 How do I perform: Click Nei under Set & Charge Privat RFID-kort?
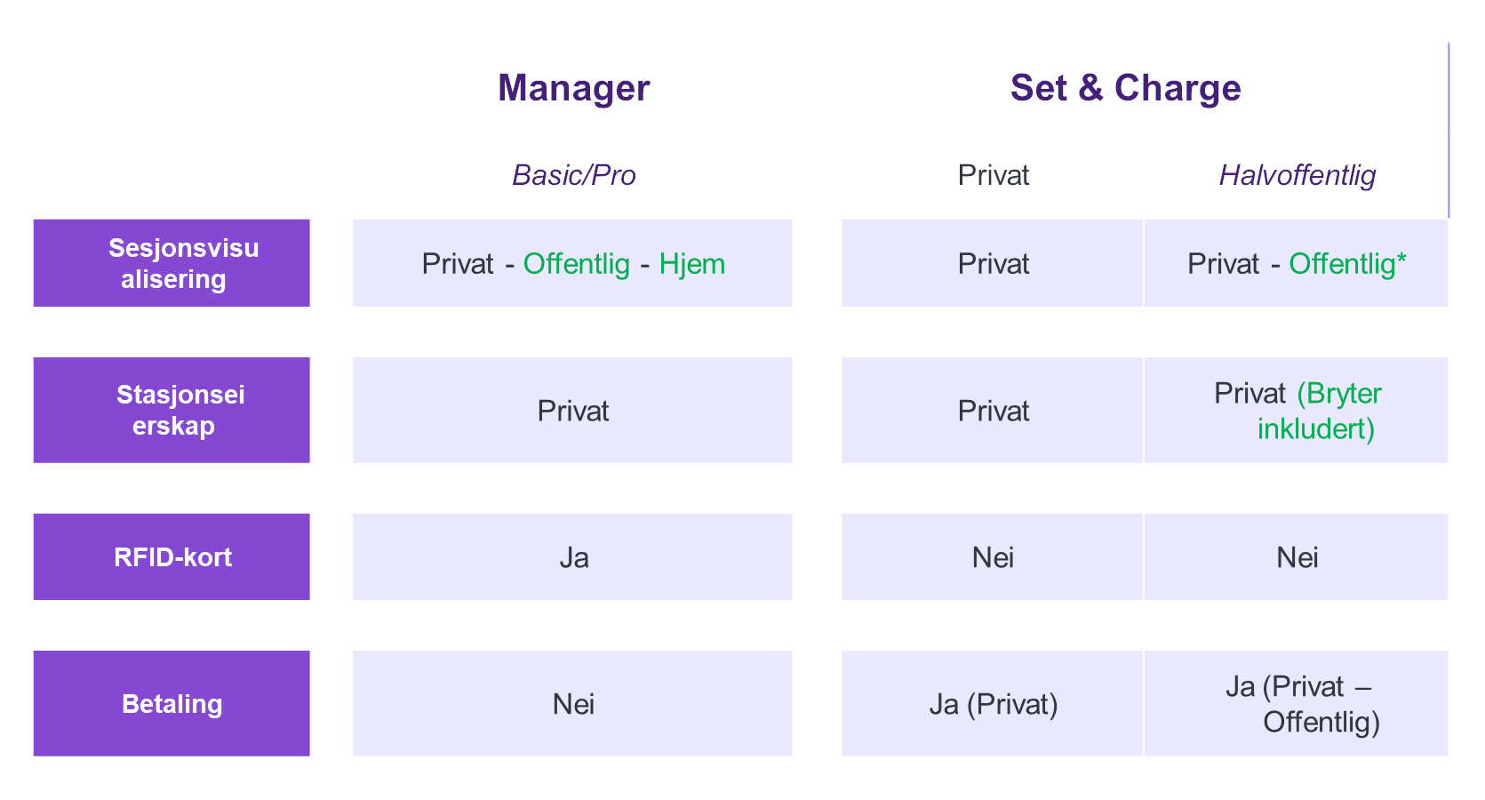coord(992,556)
